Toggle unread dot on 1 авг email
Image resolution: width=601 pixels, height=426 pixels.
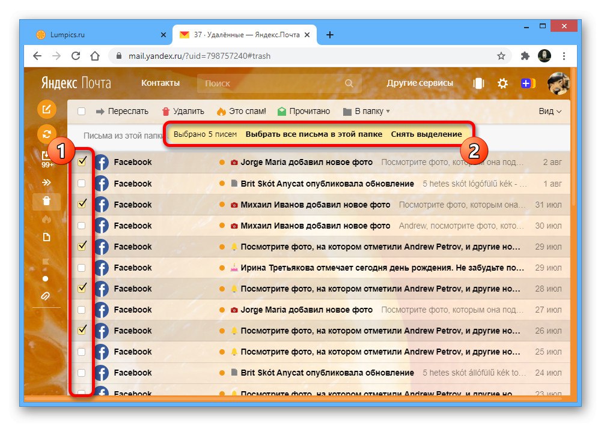[222, 184]
